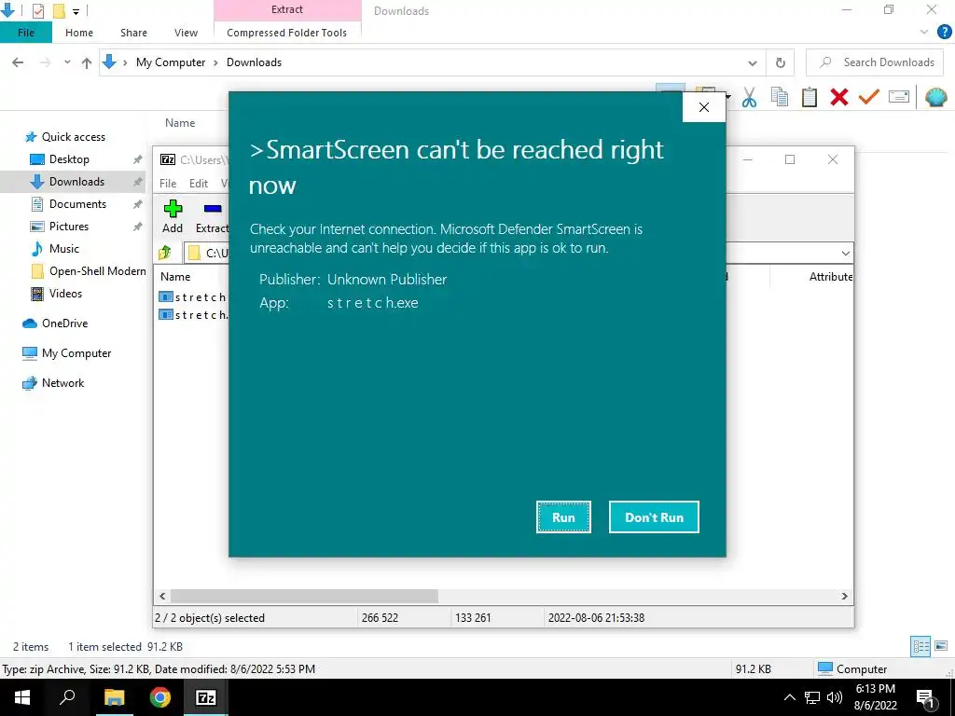Click the Properties checkmark icon in title bar
Viewport: 955px width, 716px height.
coord(37,10)
